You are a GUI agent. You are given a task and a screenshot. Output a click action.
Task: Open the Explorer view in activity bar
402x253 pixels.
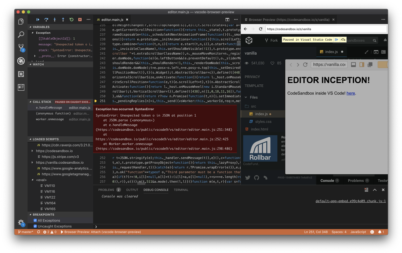point(21,22)
